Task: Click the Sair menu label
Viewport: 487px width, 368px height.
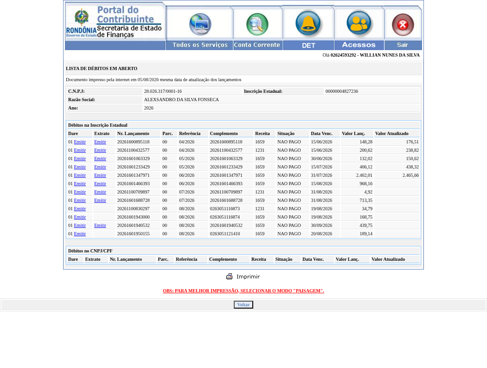Action: click(x=403, y=45)
